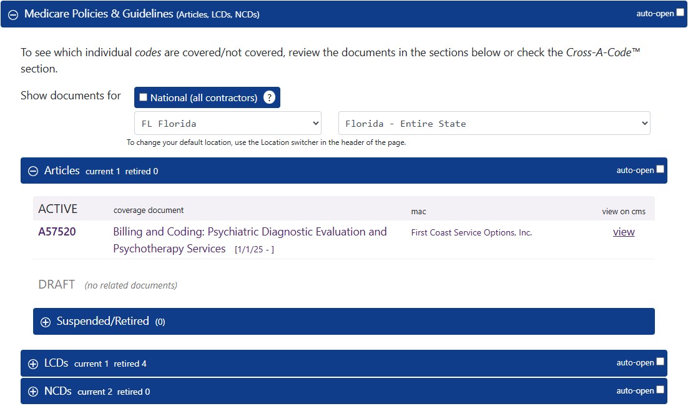The width and height of the screenshot is (688, 406).
Task: Open Billing and Coding: Psychiatric Diagnostic Evaluation link
Action: [250, 240]
